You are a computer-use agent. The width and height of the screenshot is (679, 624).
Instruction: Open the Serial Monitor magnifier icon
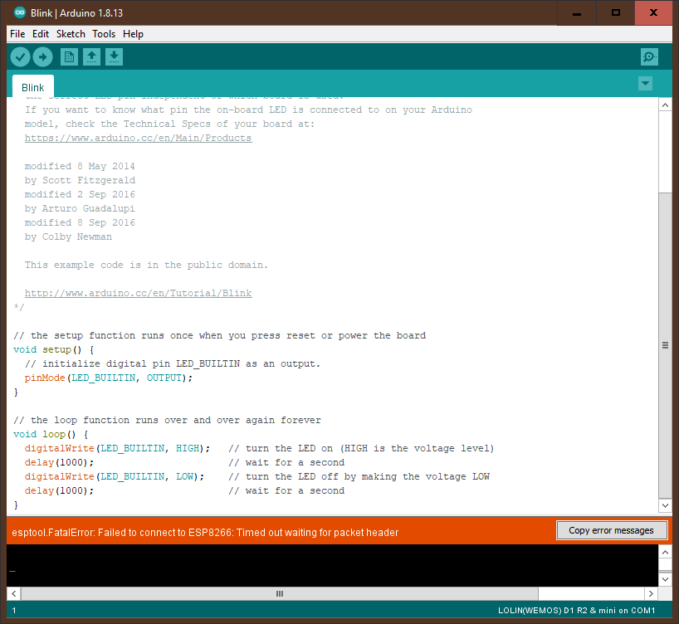pyautogui.click(x=649, y=56)
